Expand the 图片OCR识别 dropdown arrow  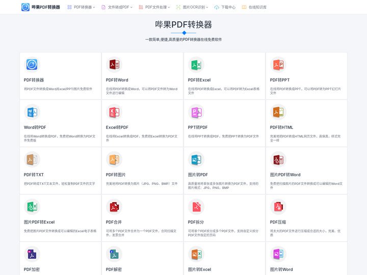[207, 7]
